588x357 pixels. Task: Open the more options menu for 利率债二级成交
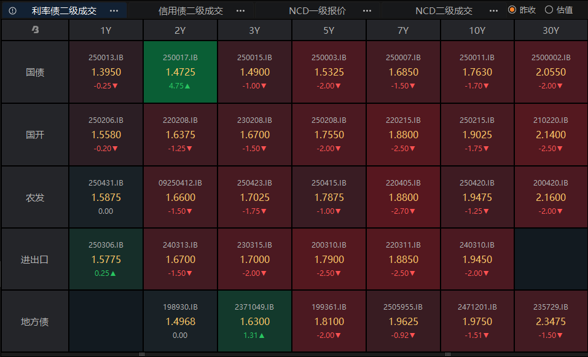(x=114, y=10)
